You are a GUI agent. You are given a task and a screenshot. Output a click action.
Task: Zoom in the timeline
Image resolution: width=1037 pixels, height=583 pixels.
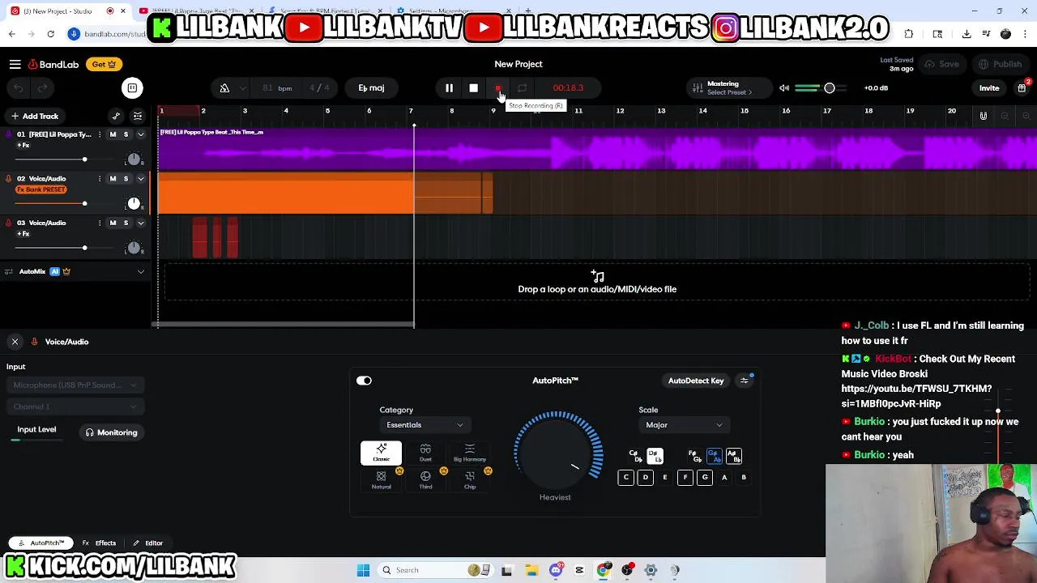(1026, 116)
